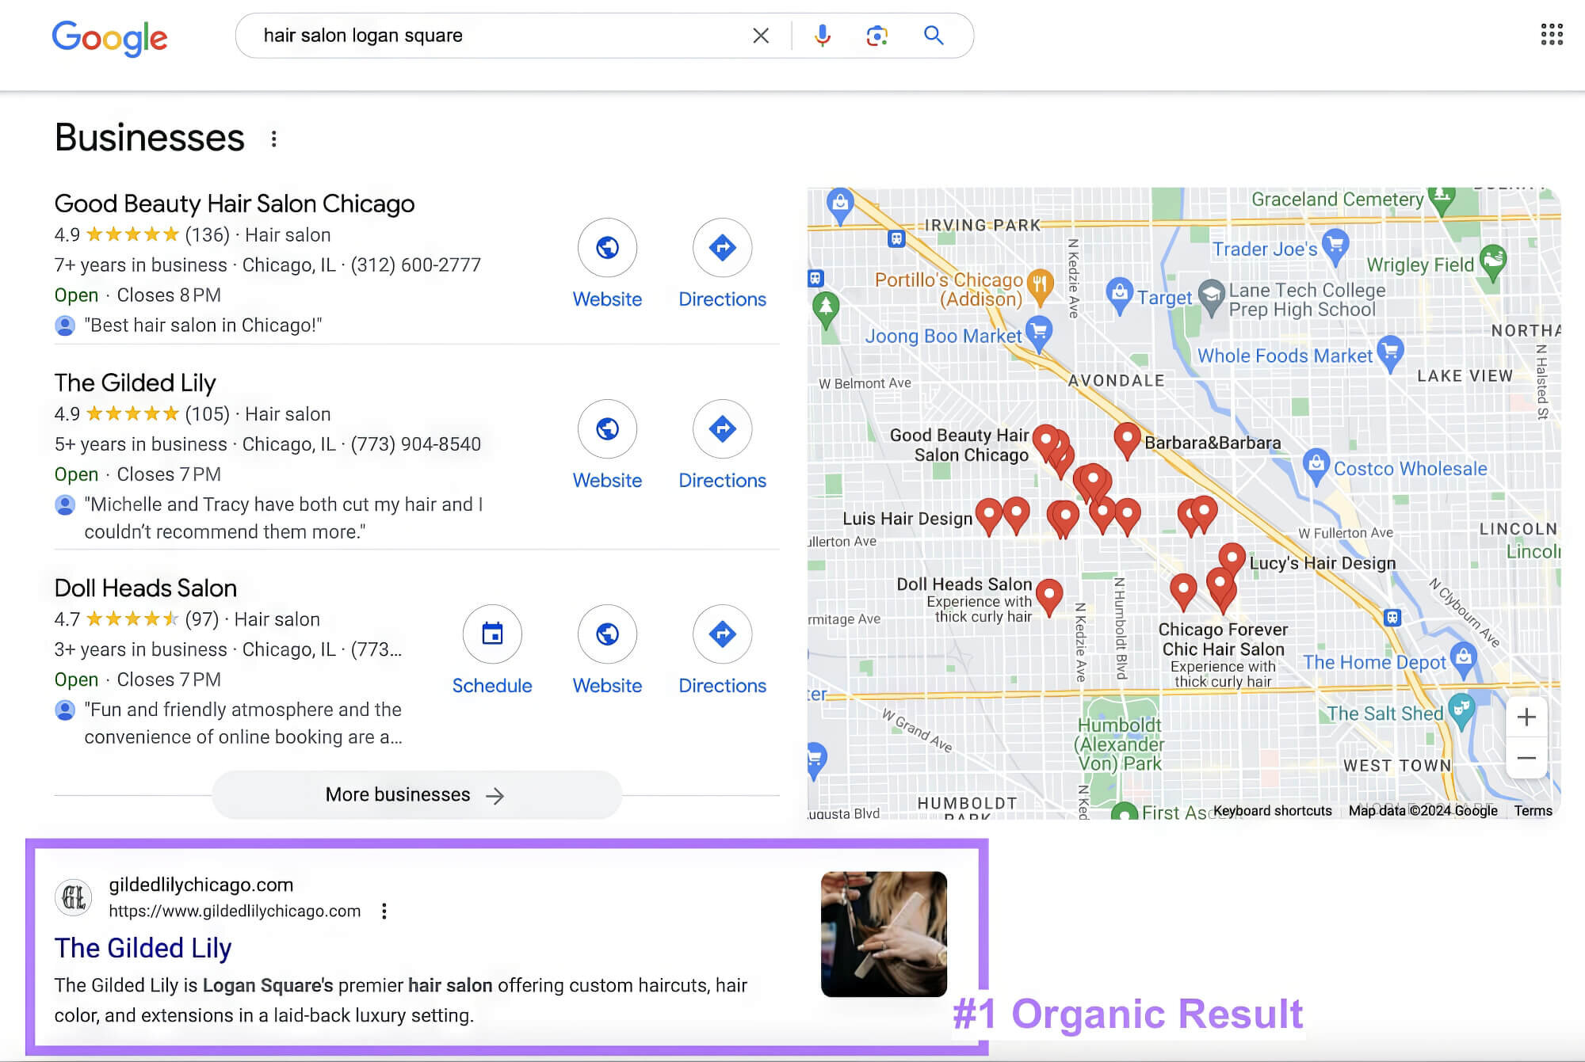Click the search magnifier icon

coord(933,36)
